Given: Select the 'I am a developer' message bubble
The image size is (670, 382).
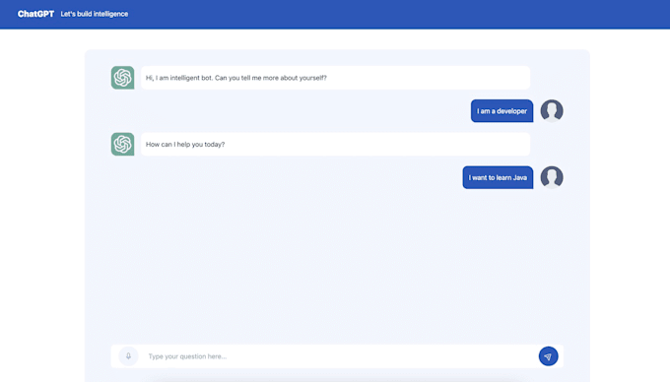Looking at the screenshot, I should (x=502, y=111).
